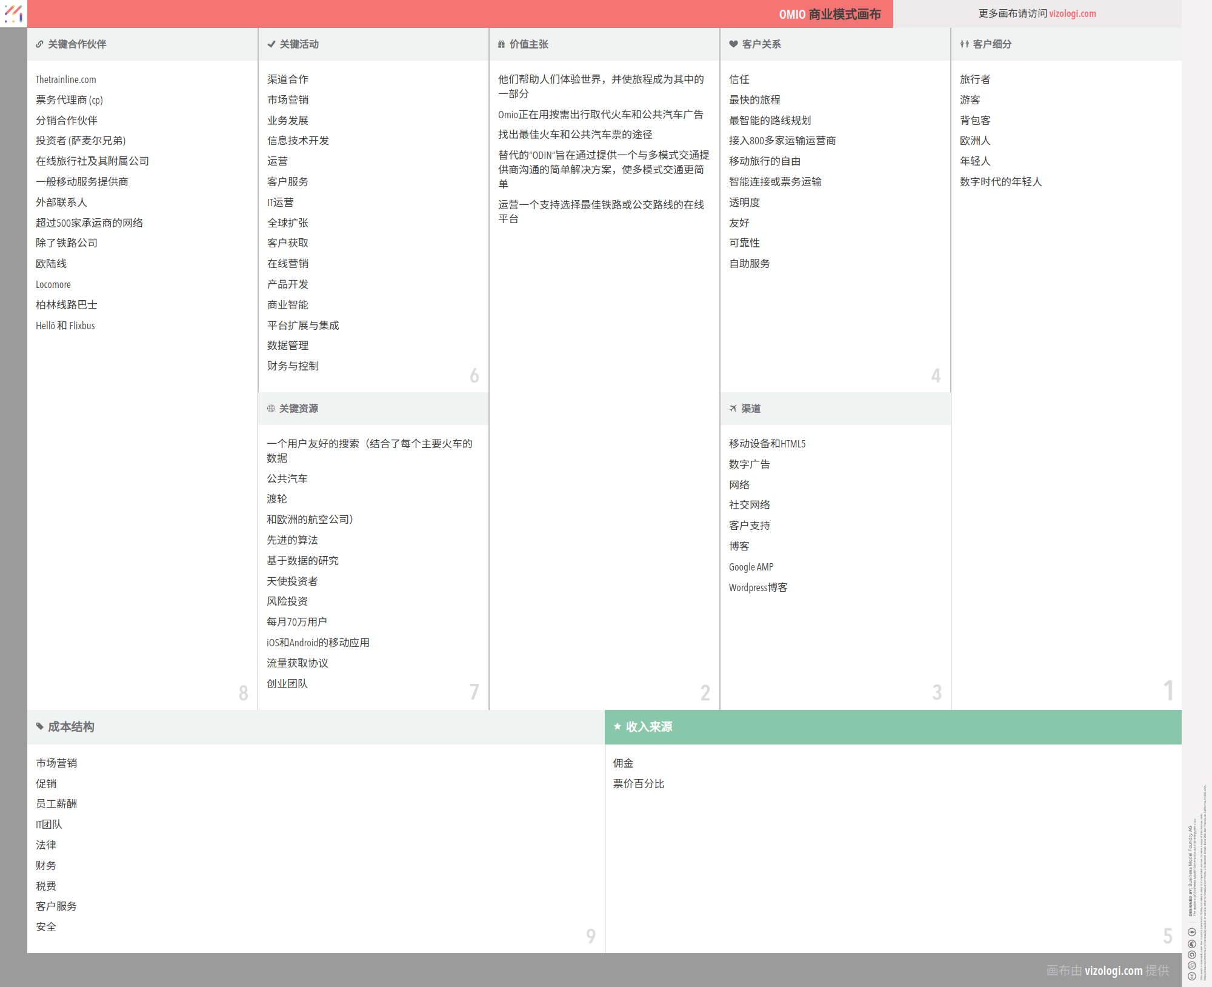Click the tag icon beside 成本结构
The height and width of the screenshot is (987, 1212).
(x=40, y=726)
